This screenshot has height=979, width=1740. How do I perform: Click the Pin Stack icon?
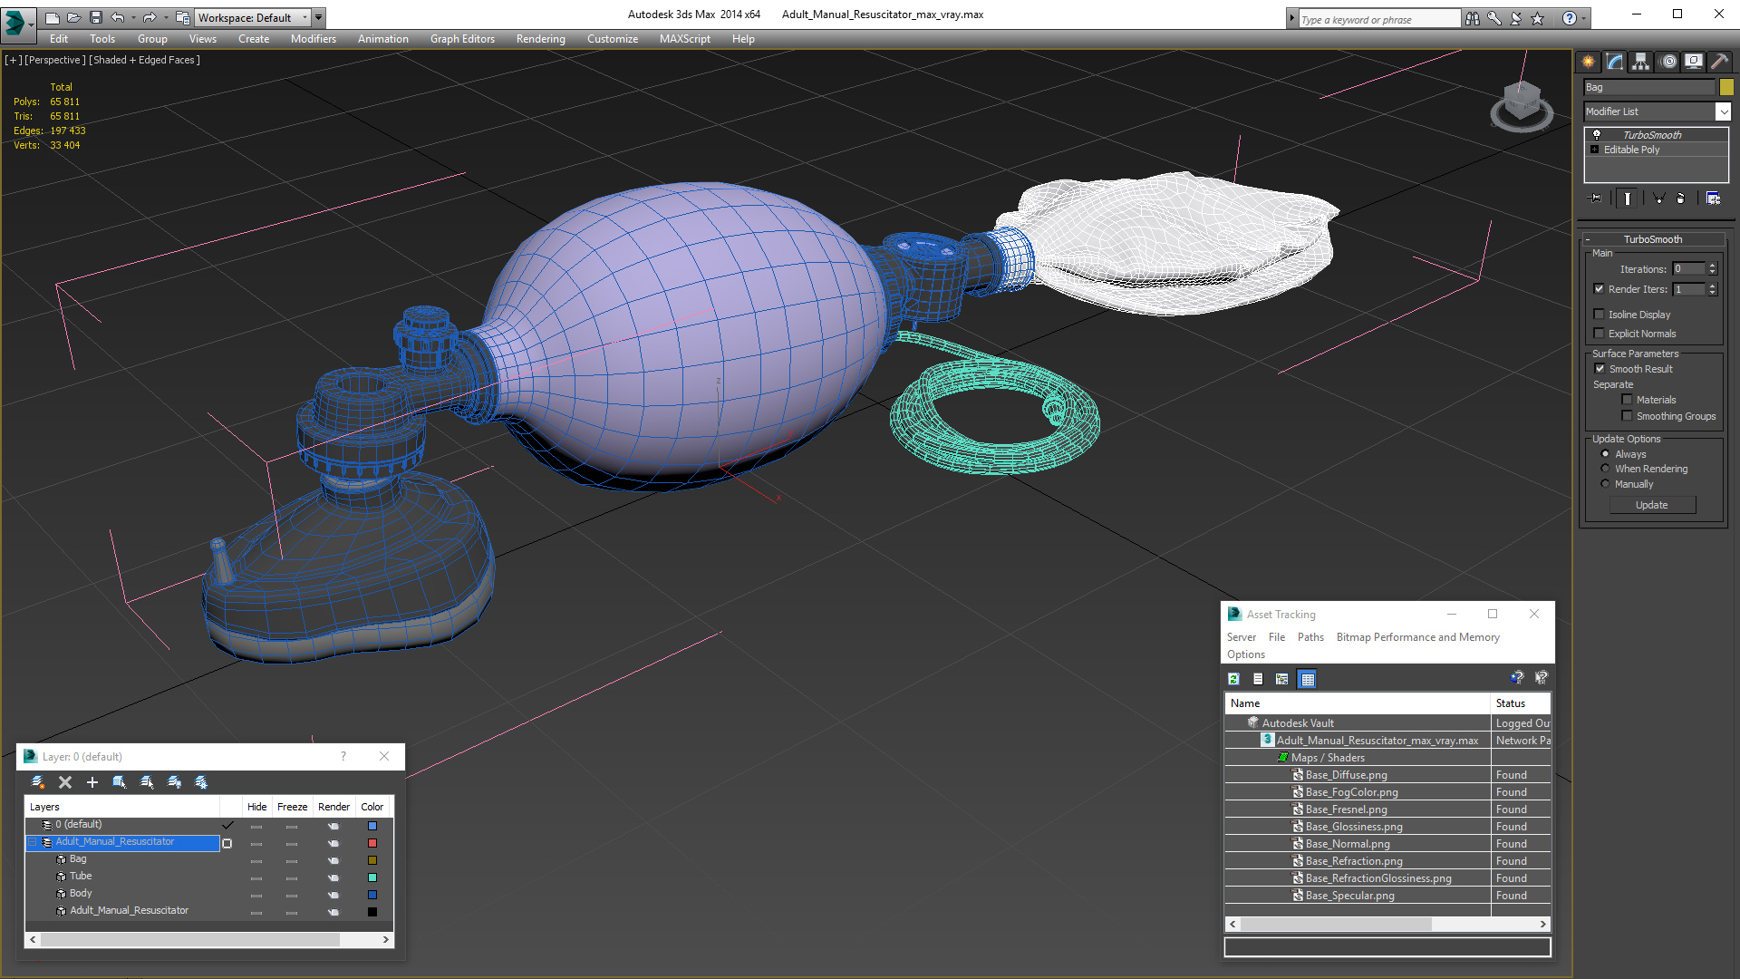click(1596, 198)
